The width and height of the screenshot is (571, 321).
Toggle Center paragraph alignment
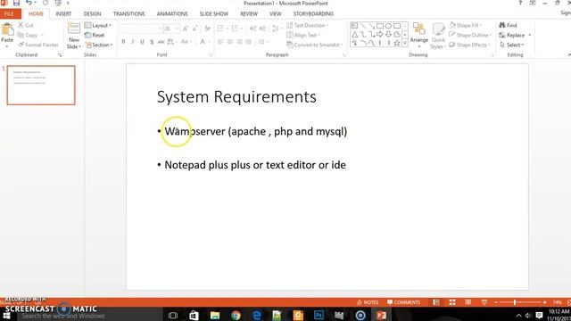pos(230,42)
